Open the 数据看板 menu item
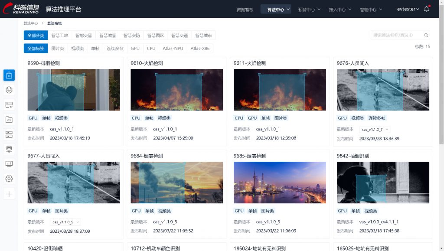Viewport: 444px width, 251px height. (245, 10)
